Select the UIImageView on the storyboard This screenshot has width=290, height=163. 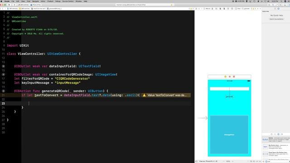pyautogui.click(x=229, y=134)
